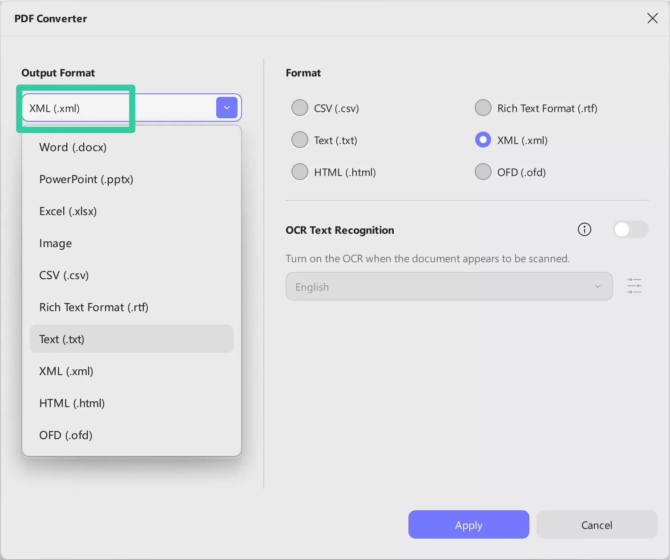Click the OCR info icon
This screenshot has height=560, width=670.
(x=584, y=229)
